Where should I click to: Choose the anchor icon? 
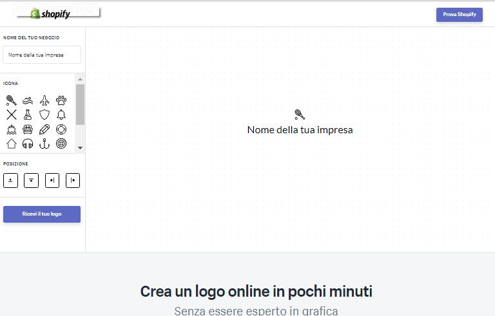44,144
